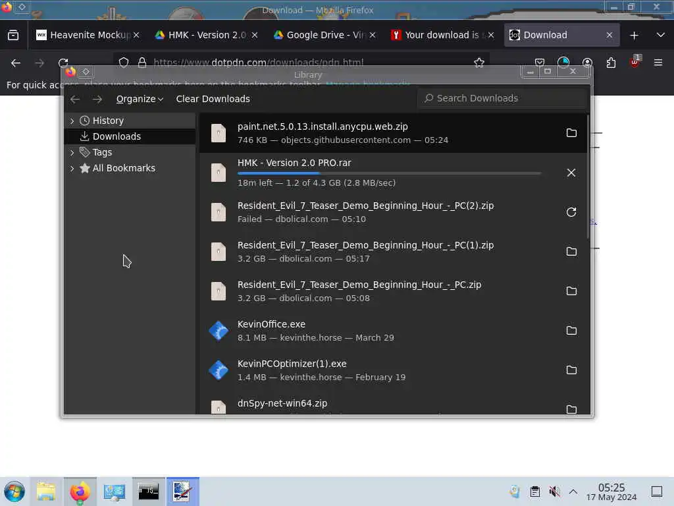Click Firefox icon in taskbar
Viewport: 674px width, 506px height.
(x=80, y=492)
